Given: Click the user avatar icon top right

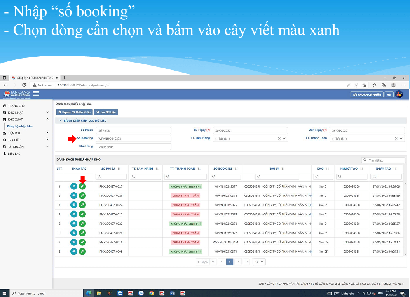Looking at the screenshot, I should pos(399,95).
